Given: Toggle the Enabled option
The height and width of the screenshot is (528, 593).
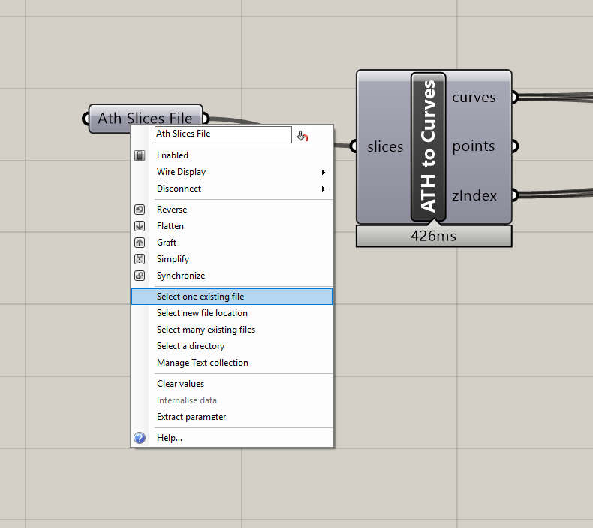Looking at the screenshot, I should [x=232, y=155].
